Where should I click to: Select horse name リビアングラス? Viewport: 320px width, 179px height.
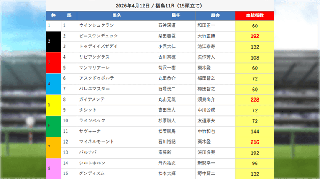[x=95, y=57]
